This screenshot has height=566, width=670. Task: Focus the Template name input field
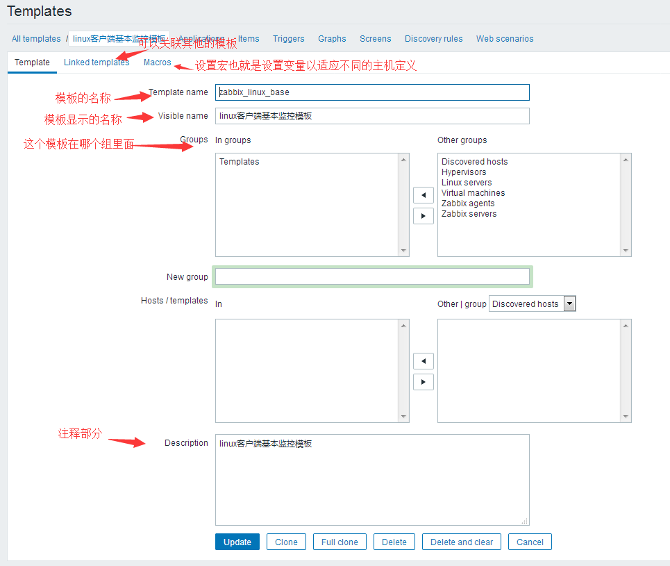pyautogui.click(x=372, y=92)
